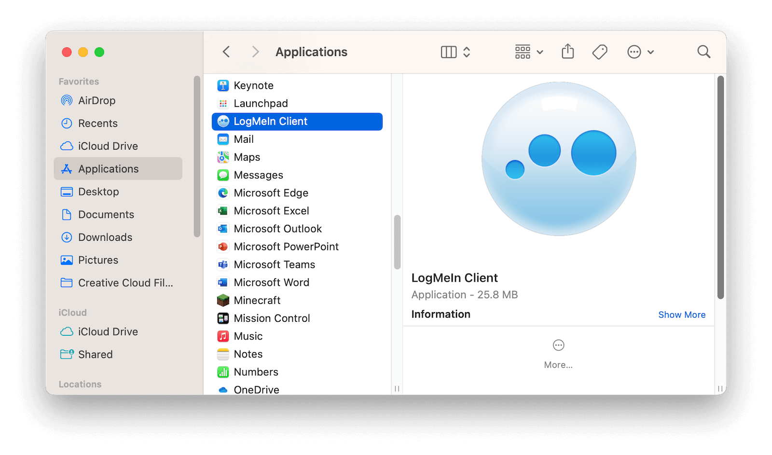Click the LogMeIn Client large preview icon

coord(559,159)
